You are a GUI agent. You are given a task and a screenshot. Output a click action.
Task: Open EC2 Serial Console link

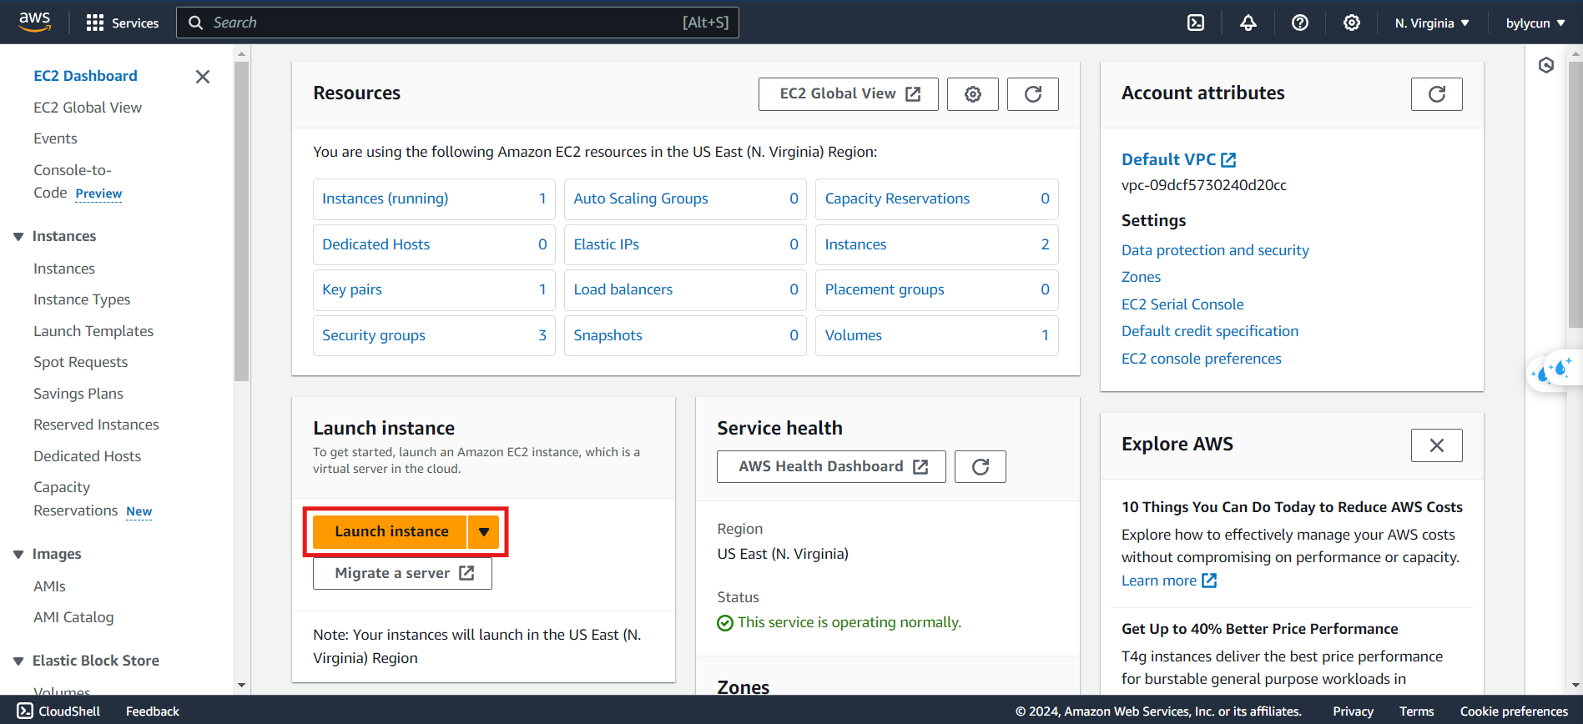click(1182, 304)
